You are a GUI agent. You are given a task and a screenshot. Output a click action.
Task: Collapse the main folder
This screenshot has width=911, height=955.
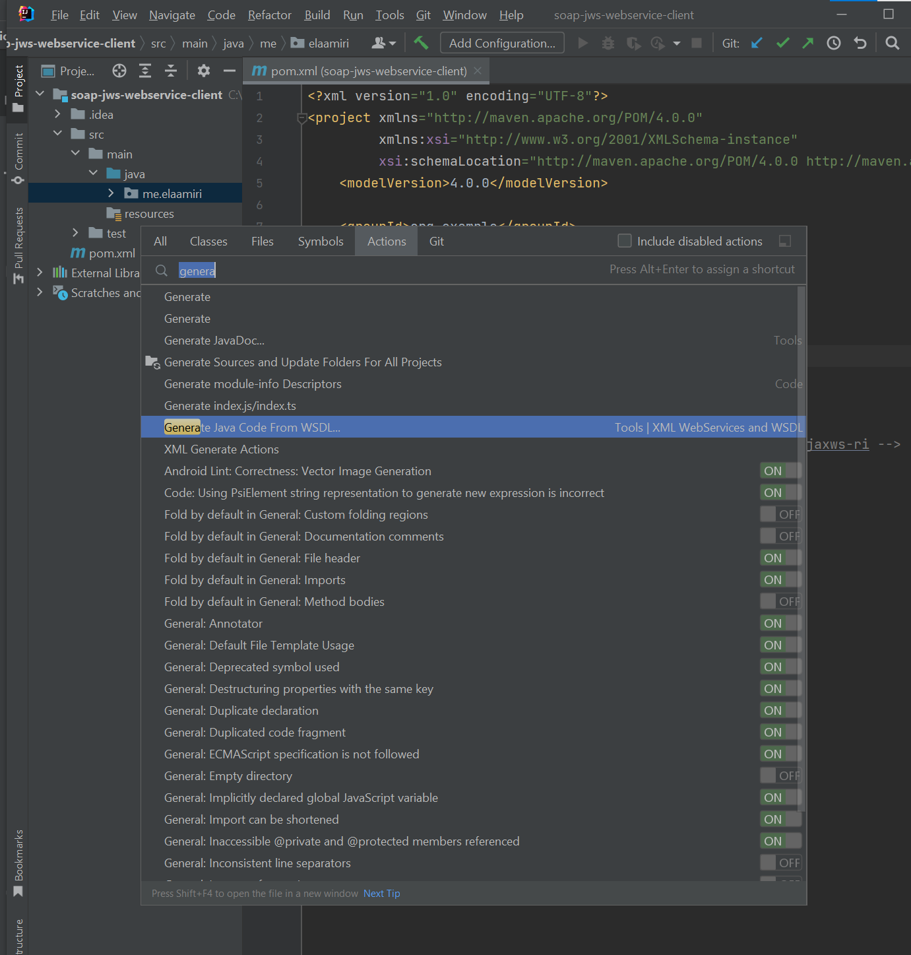[75, 153]
